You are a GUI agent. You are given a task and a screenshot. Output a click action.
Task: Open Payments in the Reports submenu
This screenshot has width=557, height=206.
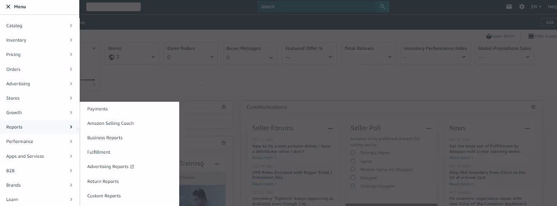tap(97, 109)
